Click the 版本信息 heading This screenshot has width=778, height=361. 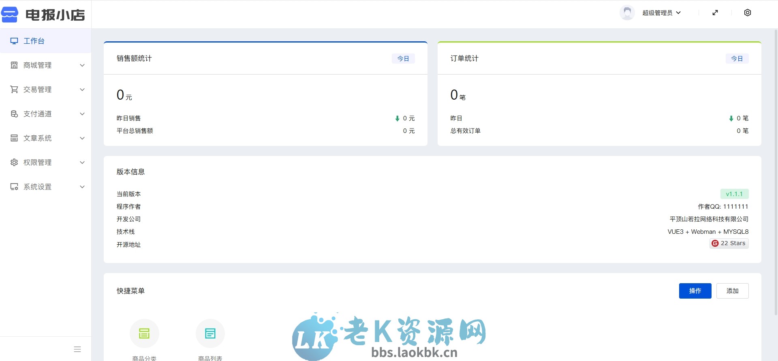point(130,172)
